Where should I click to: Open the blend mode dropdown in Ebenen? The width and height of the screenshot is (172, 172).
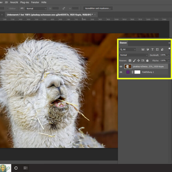133,55
